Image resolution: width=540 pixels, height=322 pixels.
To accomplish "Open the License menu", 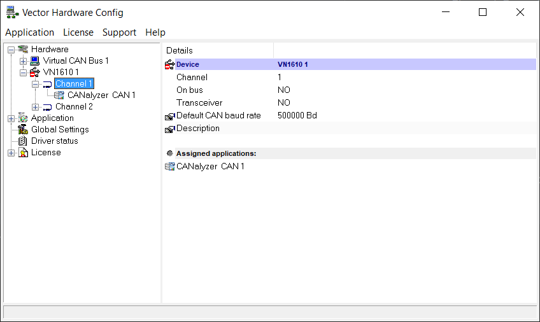I will click(78, 32).
